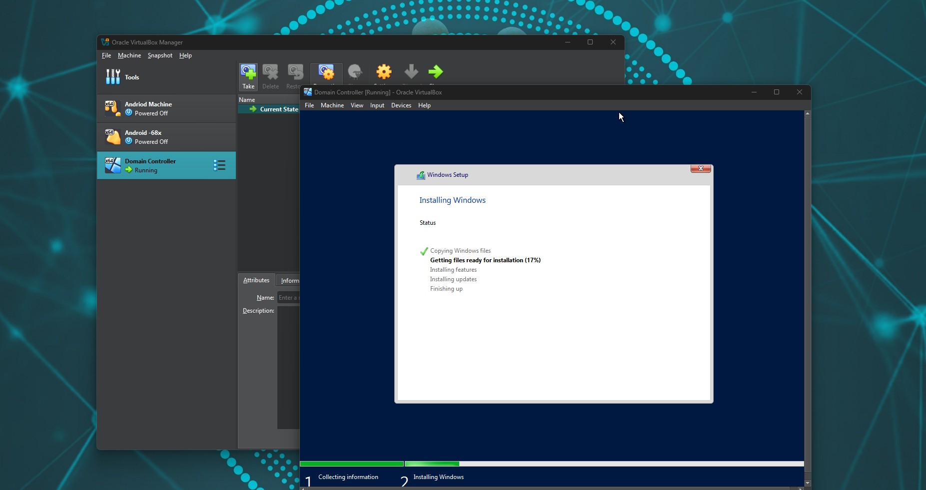
Task: Click the scroll down arrow in VM window
Action: pyautogui.click(x=808, y=483)
